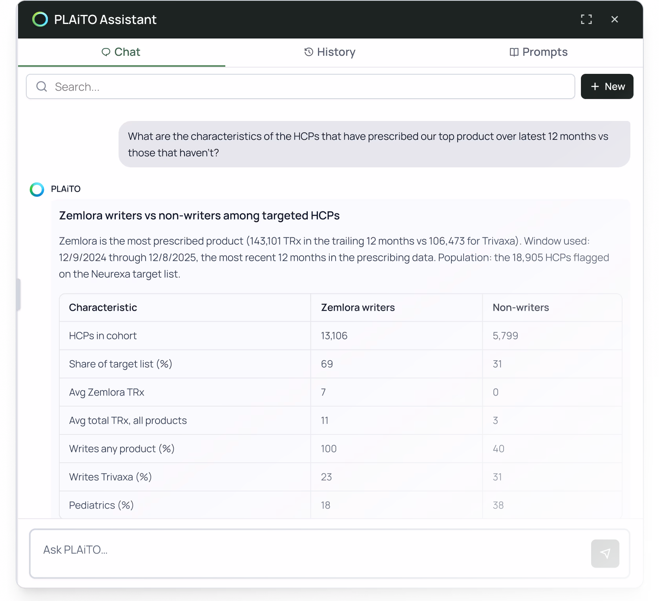This screenshot has height=601, width=661.
Task: Click the Avg total TRx value 11
Action: point(325,421)
